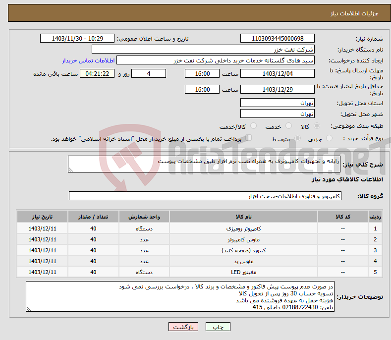Click the quantity 40 in مانیتور LED row
Viewport: 391px width, 340px height.
(x=93, y=272)
